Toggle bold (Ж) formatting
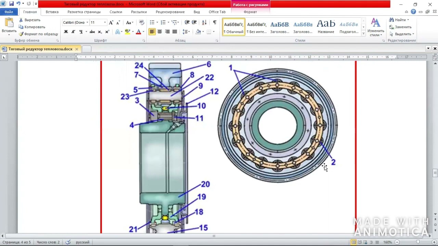The width and height of the screenshot is (438, 246). tap(66, 32)
